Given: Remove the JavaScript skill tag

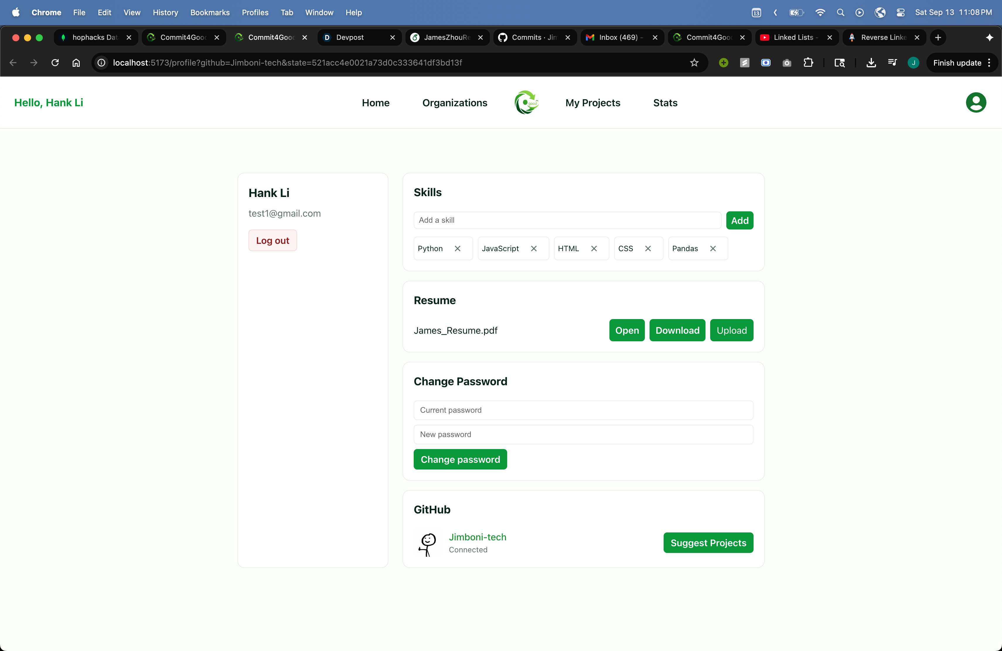Looking at the screenshot, I should 534,249.
